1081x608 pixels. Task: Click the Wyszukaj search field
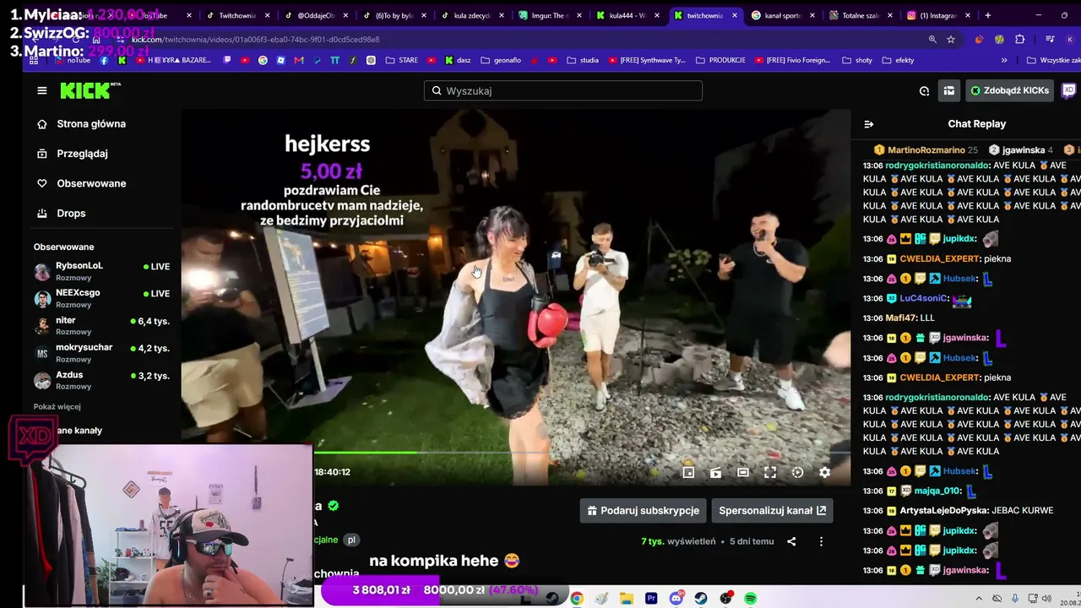[x=563, y=90]
